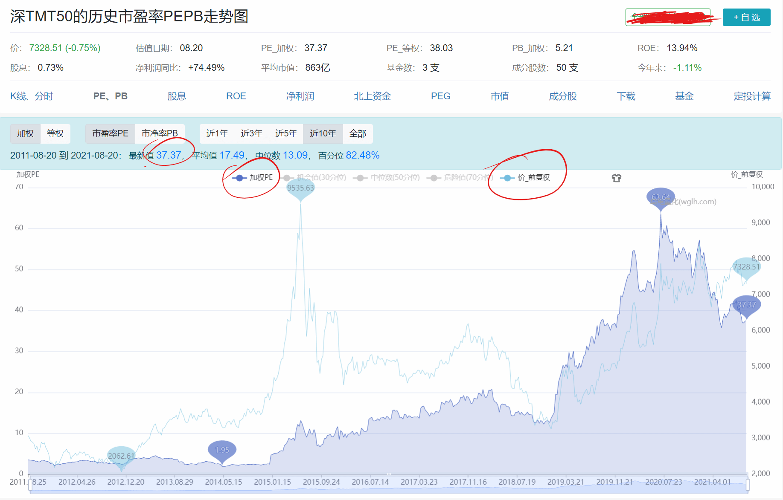
Task: Click the 基金数 3 支 value
Action: coord(431,68)
